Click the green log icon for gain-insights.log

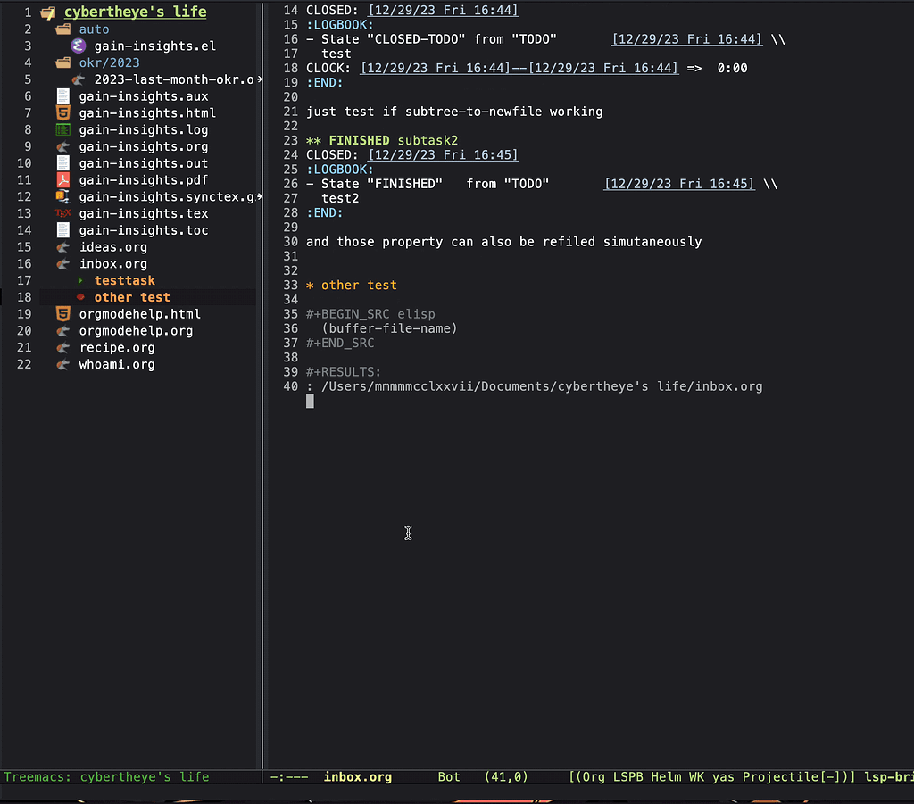[x=62, y=129]
